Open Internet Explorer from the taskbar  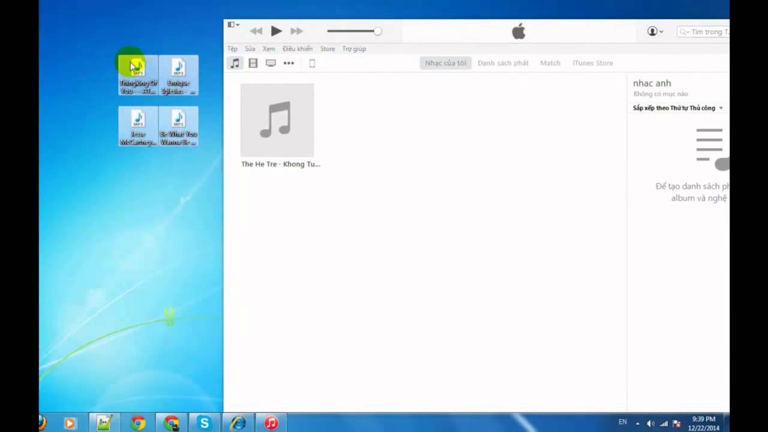(238, 423)
